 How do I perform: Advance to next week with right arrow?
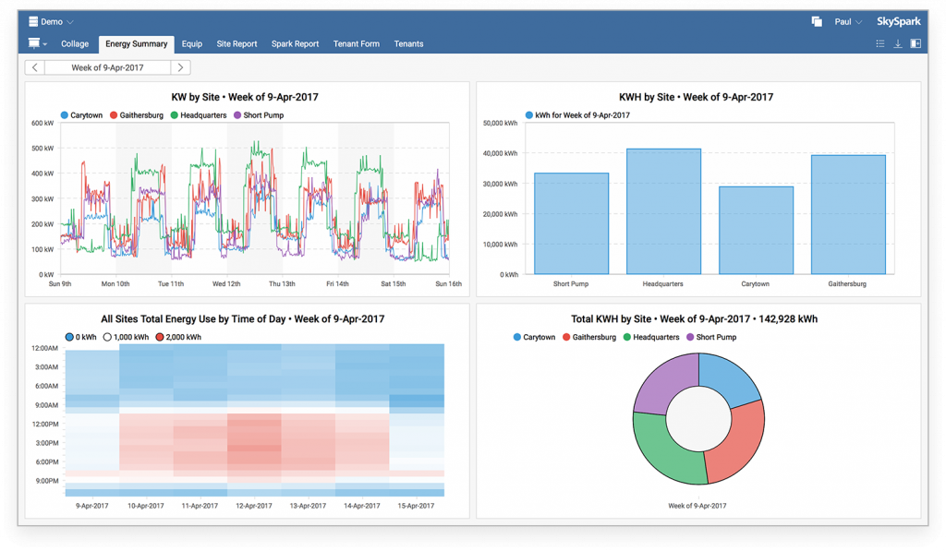click(181, 67)
